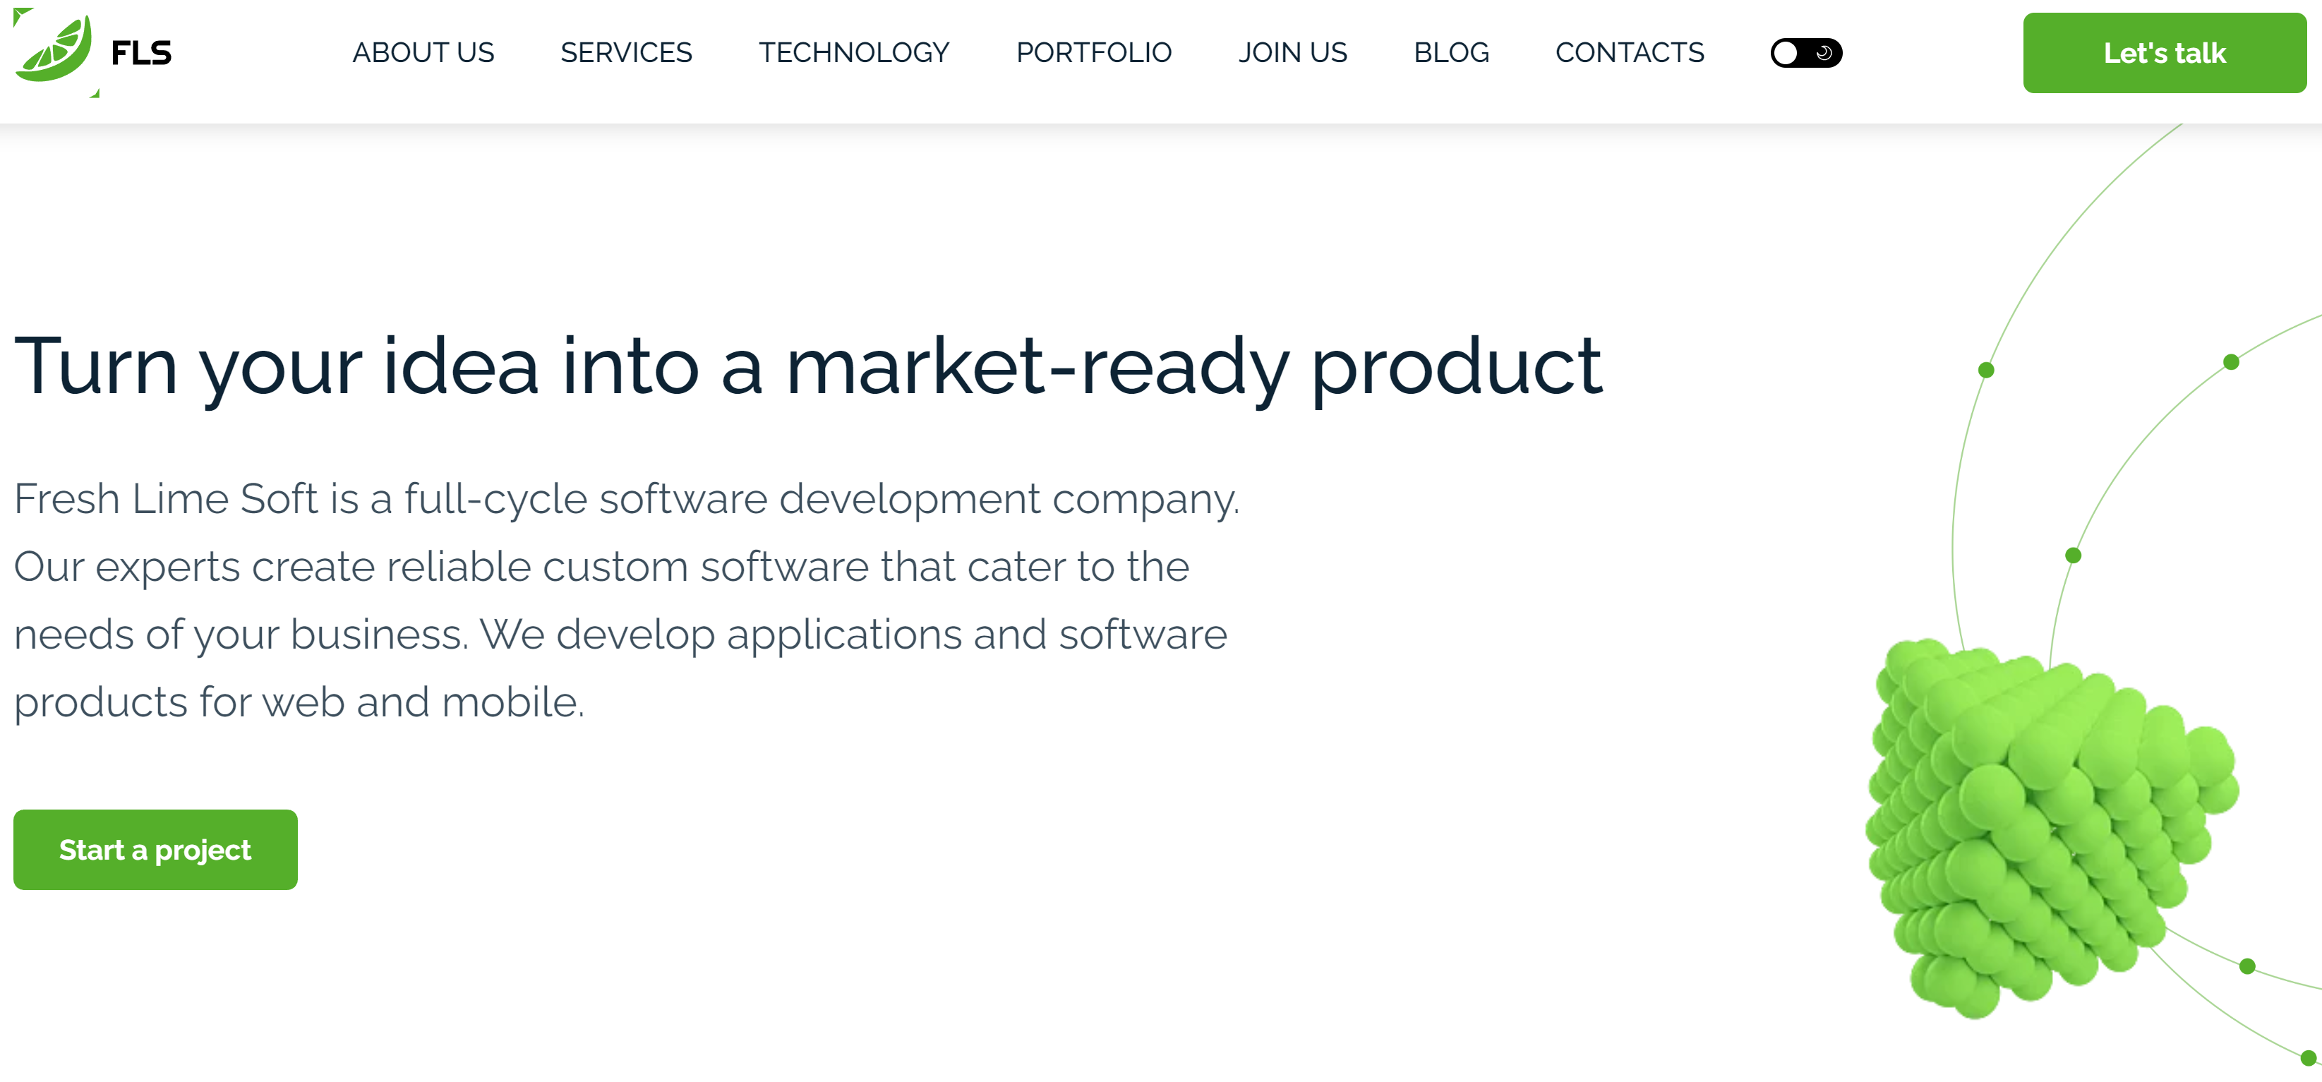Open the Services menu item
The width and height of the screenshot is (2322, 1082).
[x=625, y=53]
